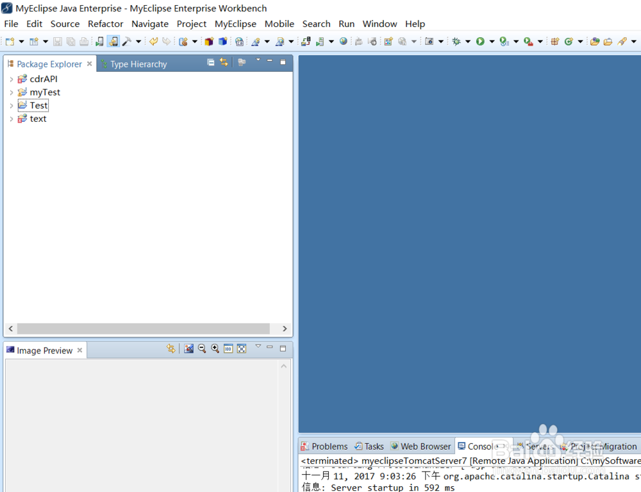Open the File menu
Screen dimensions: 641x492
click(x=11, y=24)
